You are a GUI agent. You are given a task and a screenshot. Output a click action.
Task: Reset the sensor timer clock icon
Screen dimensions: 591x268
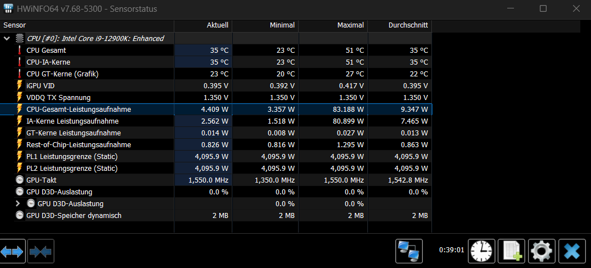click(x=481, y=251)
